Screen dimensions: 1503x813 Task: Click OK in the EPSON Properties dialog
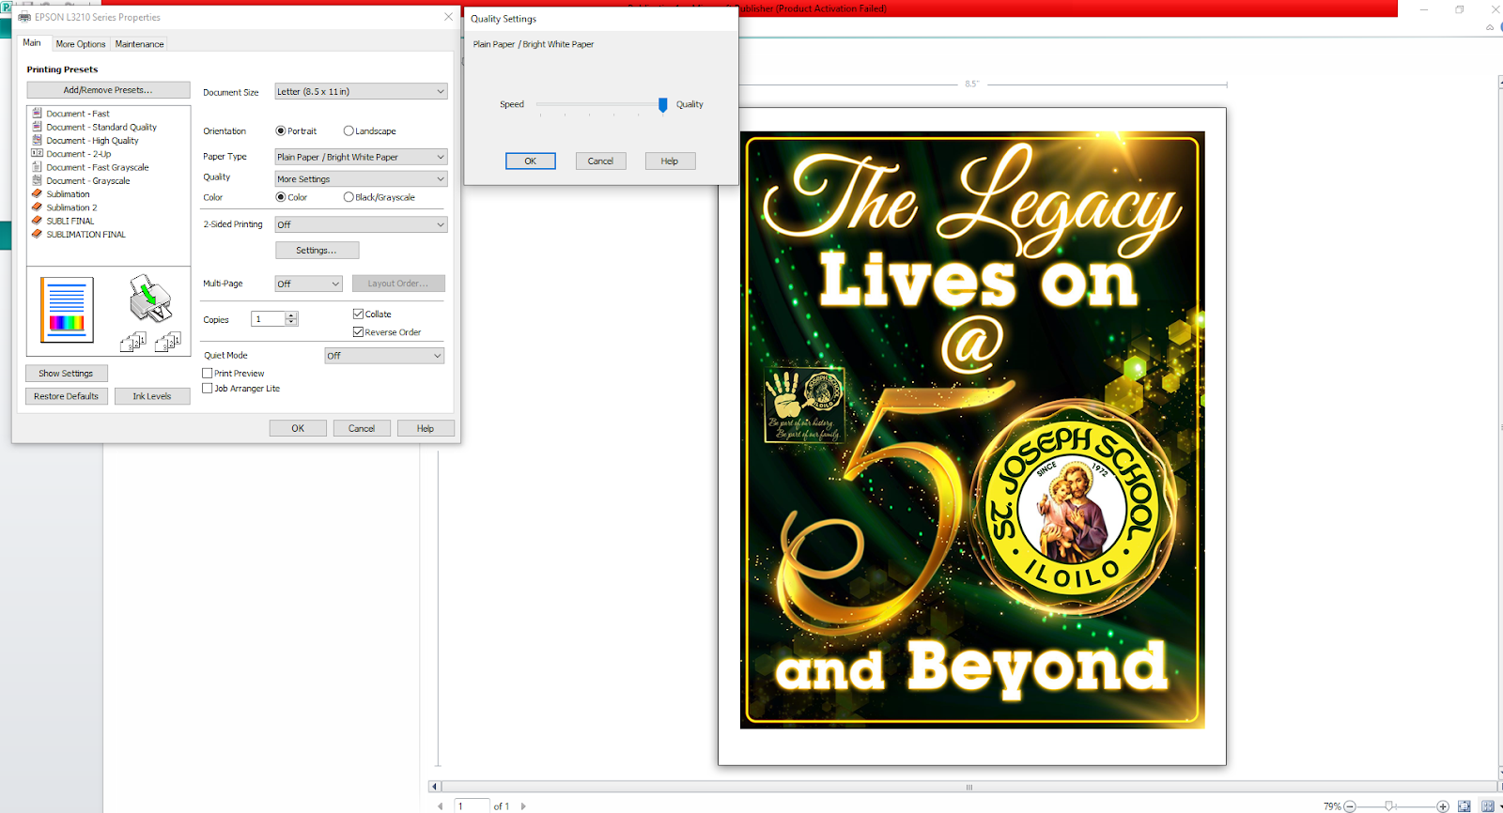[x=298, y=428]
